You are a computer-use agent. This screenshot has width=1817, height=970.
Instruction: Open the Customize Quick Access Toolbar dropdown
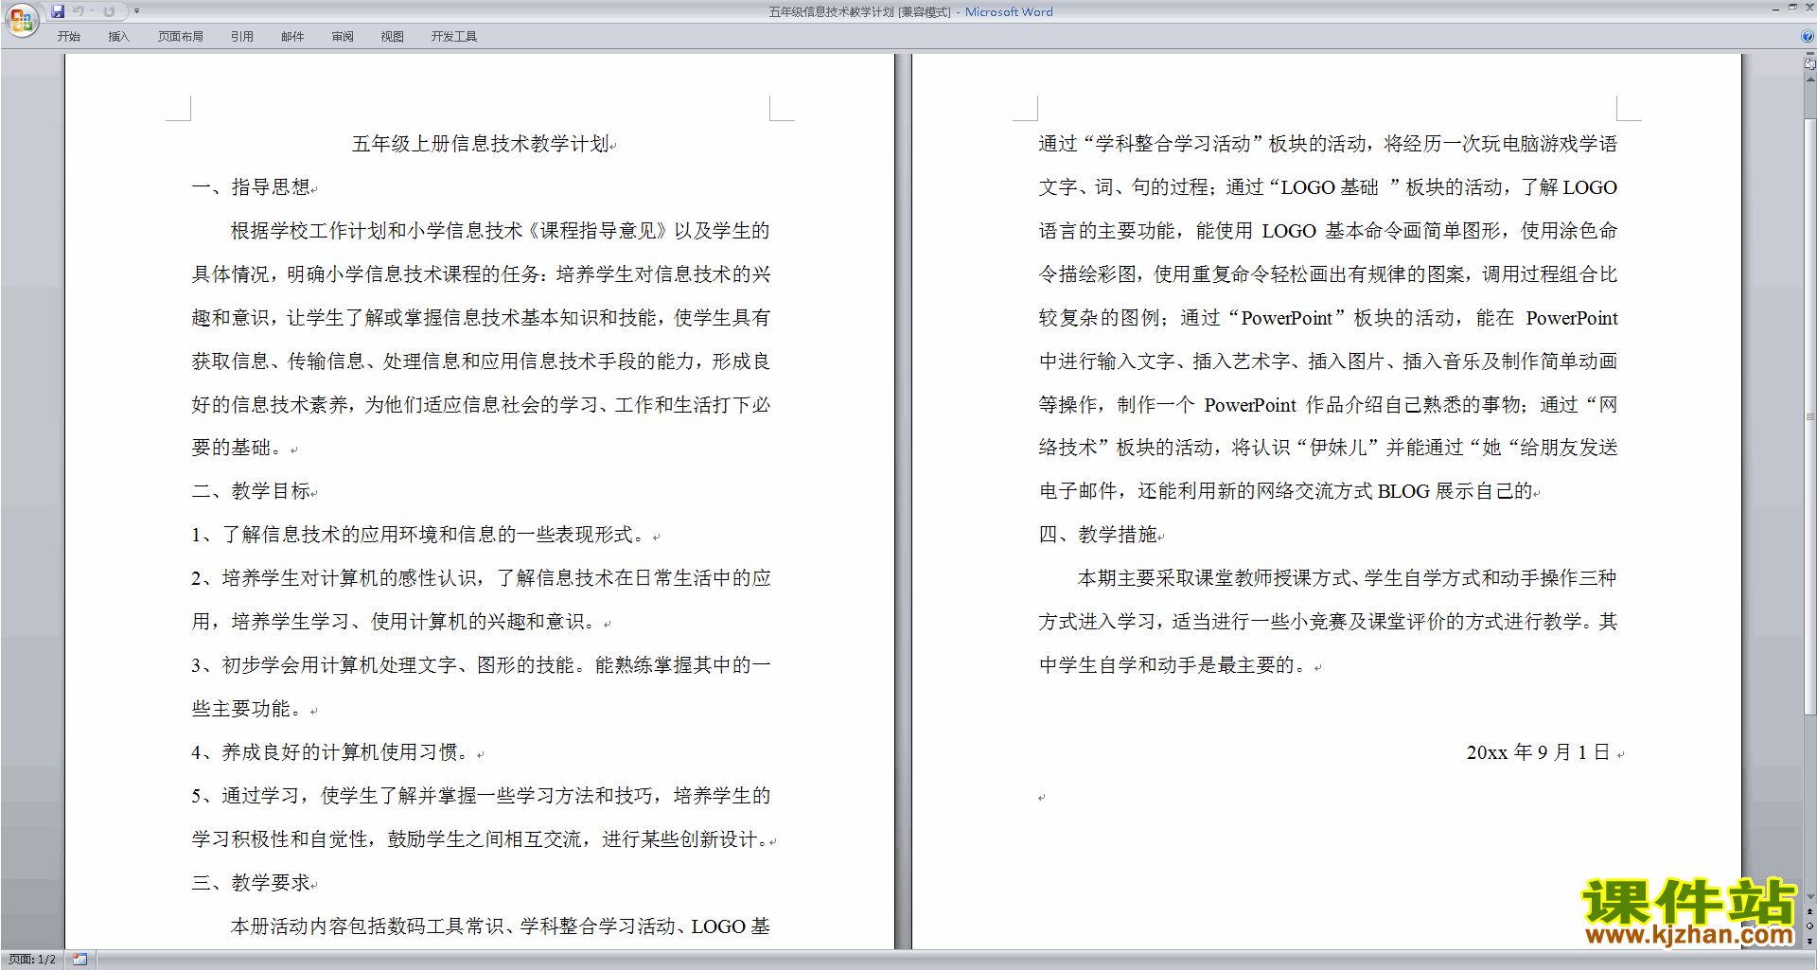point(136,11)
